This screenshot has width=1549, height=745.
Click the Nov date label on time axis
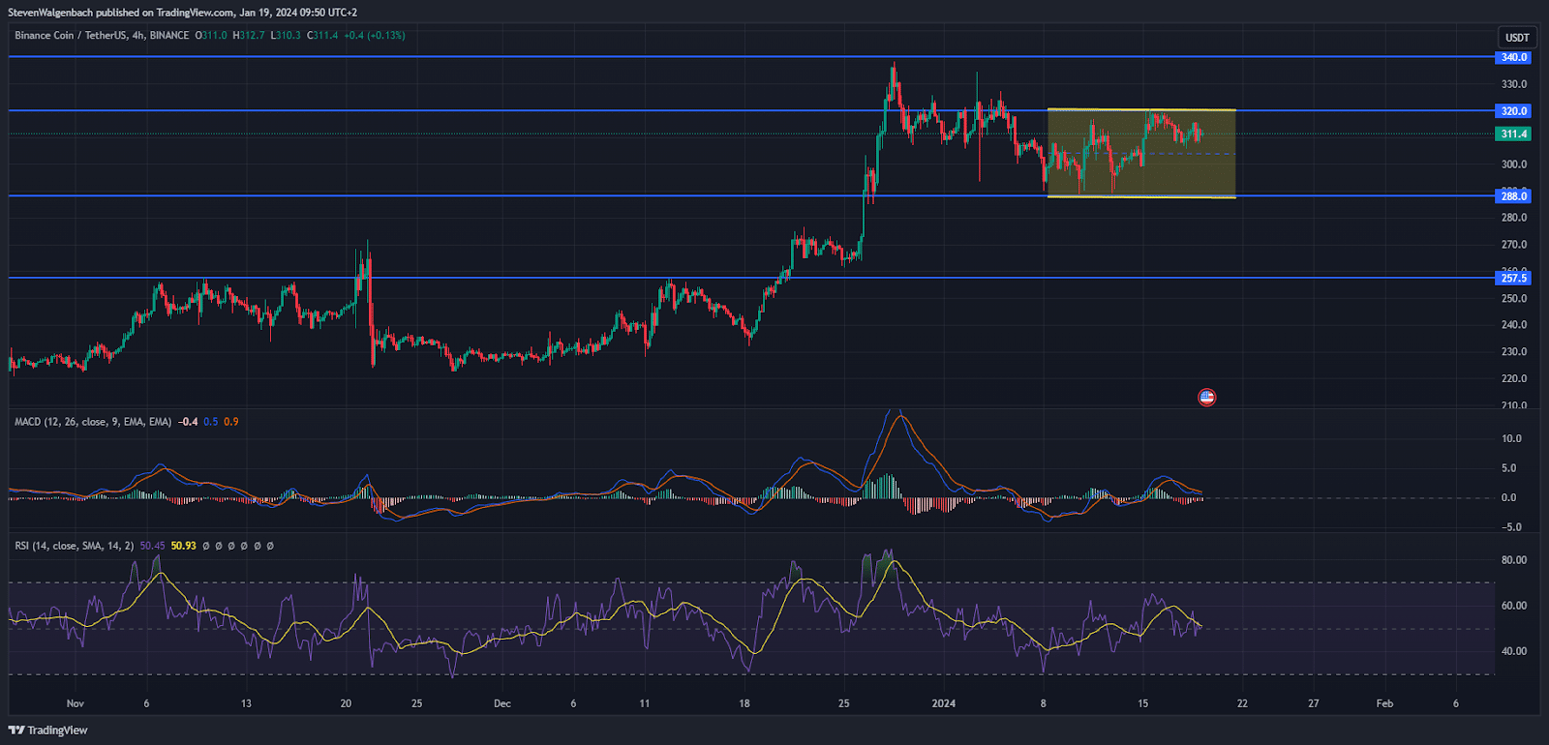(76, 703)
